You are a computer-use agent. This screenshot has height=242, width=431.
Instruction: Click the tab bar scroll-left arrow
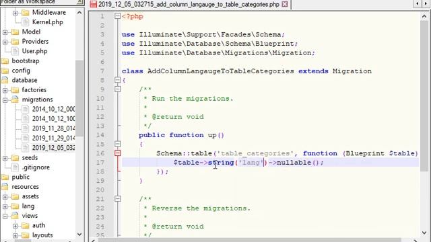[418, 3]
